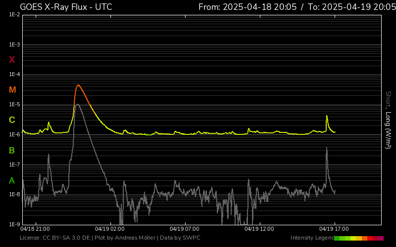Click the green B flare class label
Screen dimensions: 396x247
point(12,151)
